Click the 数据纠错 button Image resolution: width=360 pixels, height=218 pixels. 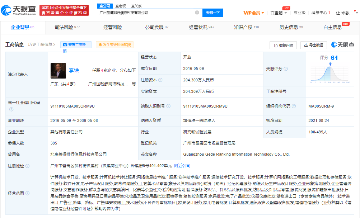pos(283,45)
